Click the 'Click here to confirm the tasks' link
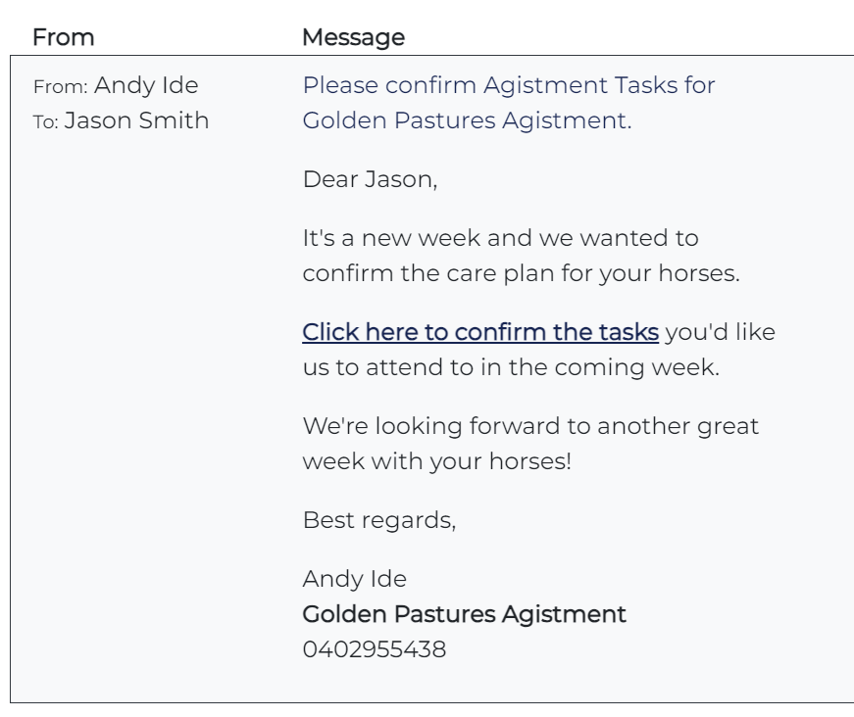 [x=480, y=332]
